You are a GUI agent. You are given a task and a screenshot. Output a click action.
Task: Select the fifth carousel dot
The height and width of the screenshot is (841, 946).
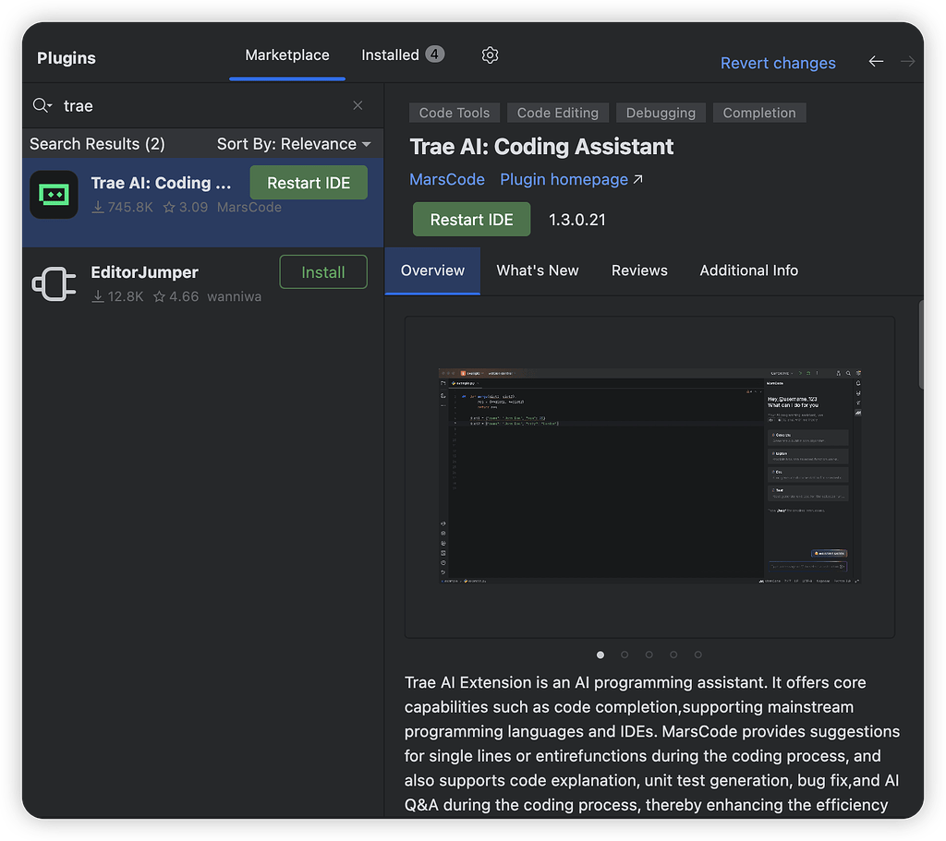(x=698, y=655)
